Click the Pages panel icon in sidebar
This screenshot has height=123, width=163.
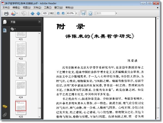5,22
